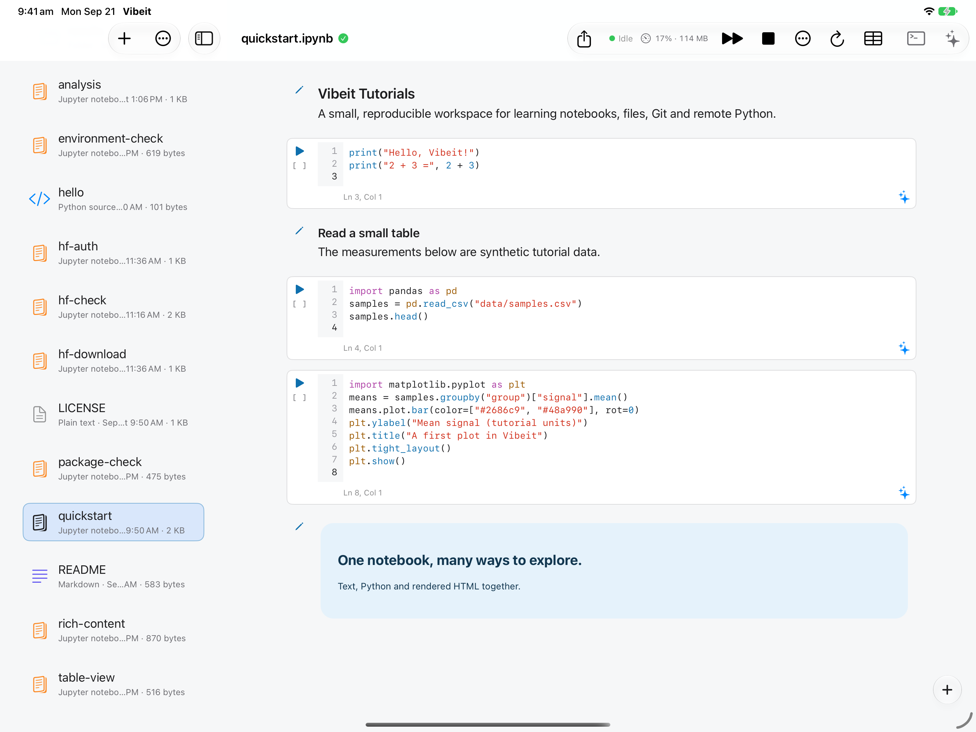
Task: Click the 17% · 114 MB memory indicator
Action: coord(674,38)
